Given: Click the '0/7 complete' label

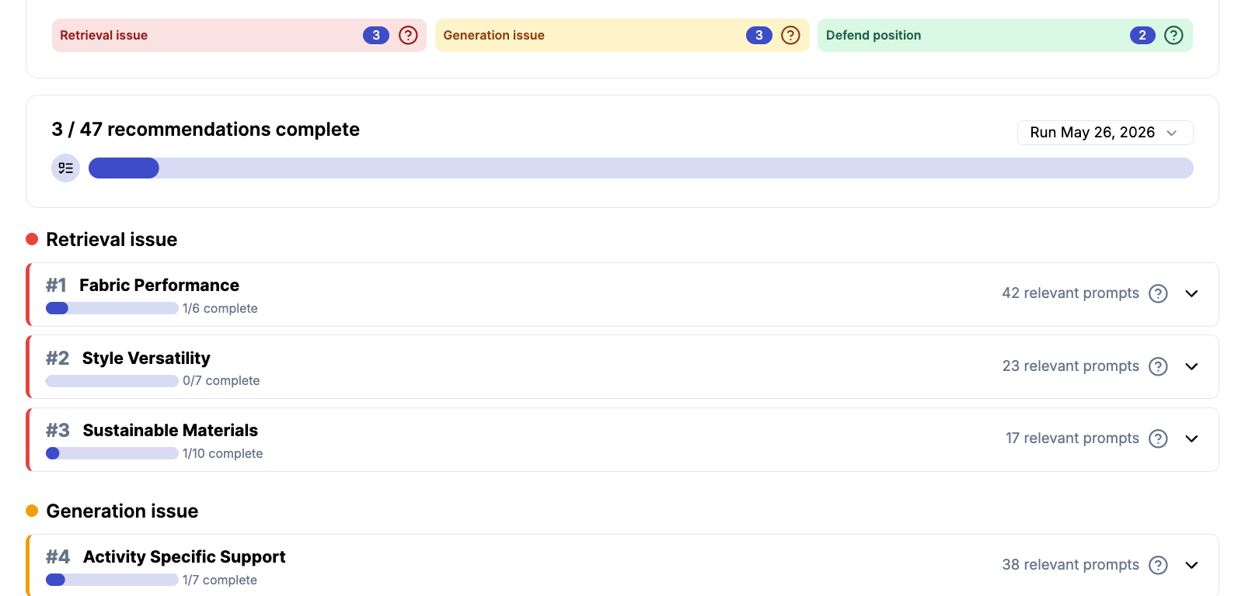Looking at the screenshot, I should [x=221, y=381].
